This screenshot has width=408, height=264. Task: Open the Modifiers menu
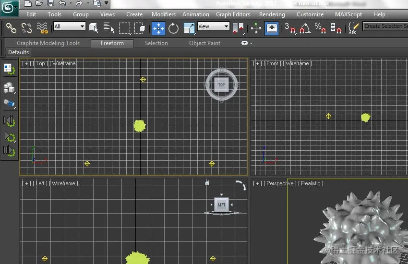(x=163, y=14)
